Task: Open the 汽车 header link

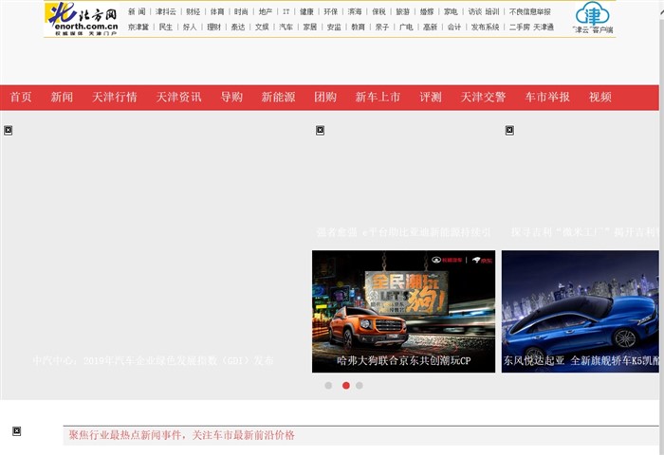Action: click(x=286, y=27)
